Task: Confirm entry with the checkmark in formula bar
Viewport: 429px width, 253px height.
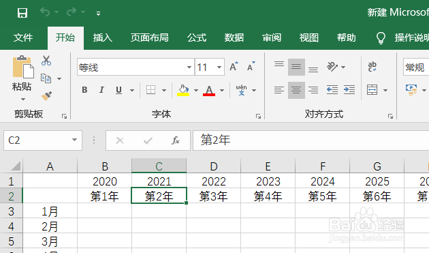Action: pos(148,140)
